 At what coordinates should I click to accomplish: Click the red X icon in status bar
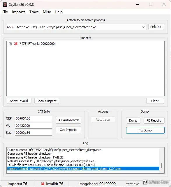[43, 184]
